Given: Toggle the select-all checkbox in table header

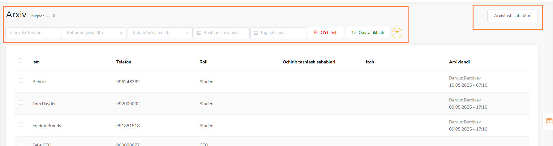Looking at the screenshot, I should tap(20, 61).
